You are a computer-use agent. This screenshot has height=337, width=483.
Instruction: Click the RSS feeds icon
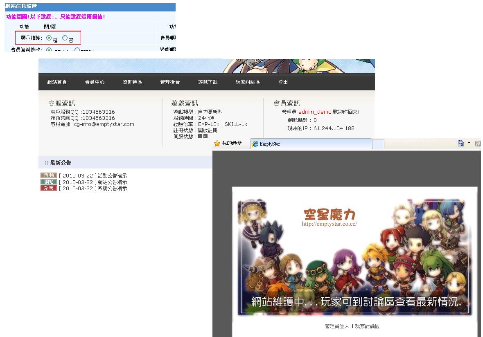coord(477,143)
